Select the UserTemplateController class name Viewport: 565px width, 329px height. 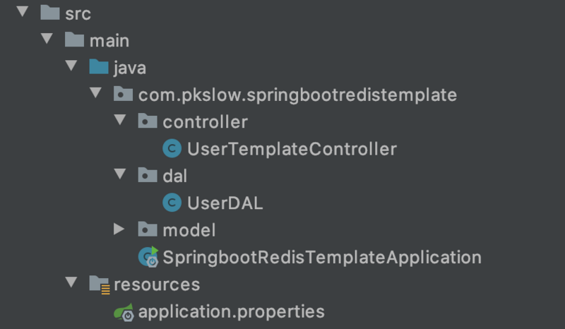291,149
